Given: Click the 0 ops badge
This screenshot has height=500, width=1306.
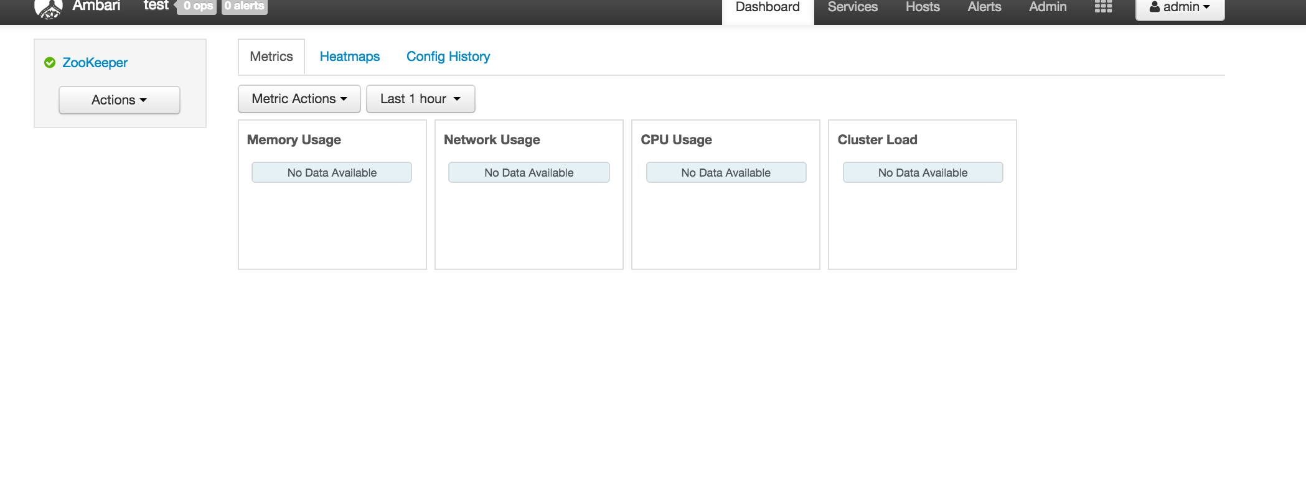Looking at the screenshot, I should click(196, 6).
